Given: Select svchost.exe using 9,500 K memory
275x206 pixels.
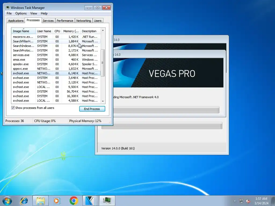Looking at the screenshot, I should coord(56,87).
